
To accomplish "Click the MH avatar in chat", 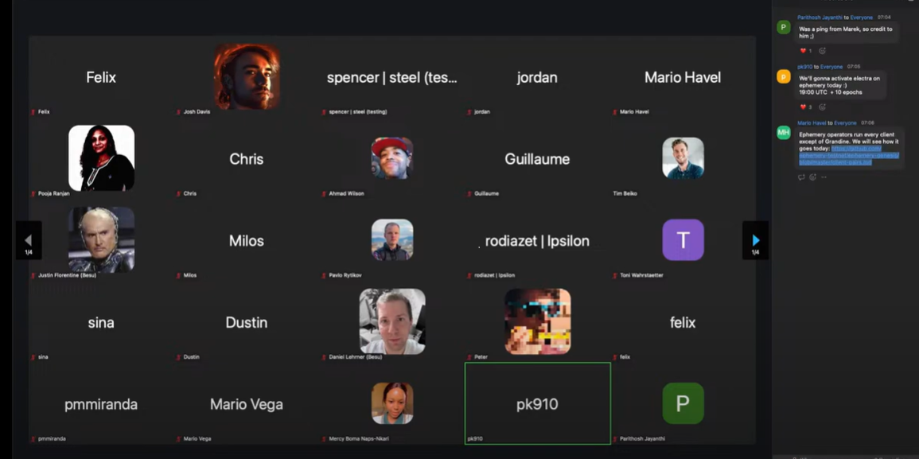I will point(784,133).
